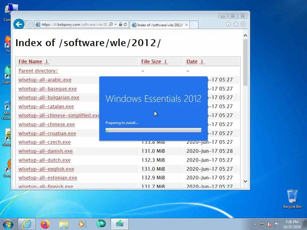Click Internet Explorer taskbar icon
This screenshot has width=307, height=230.
(27, 224)
